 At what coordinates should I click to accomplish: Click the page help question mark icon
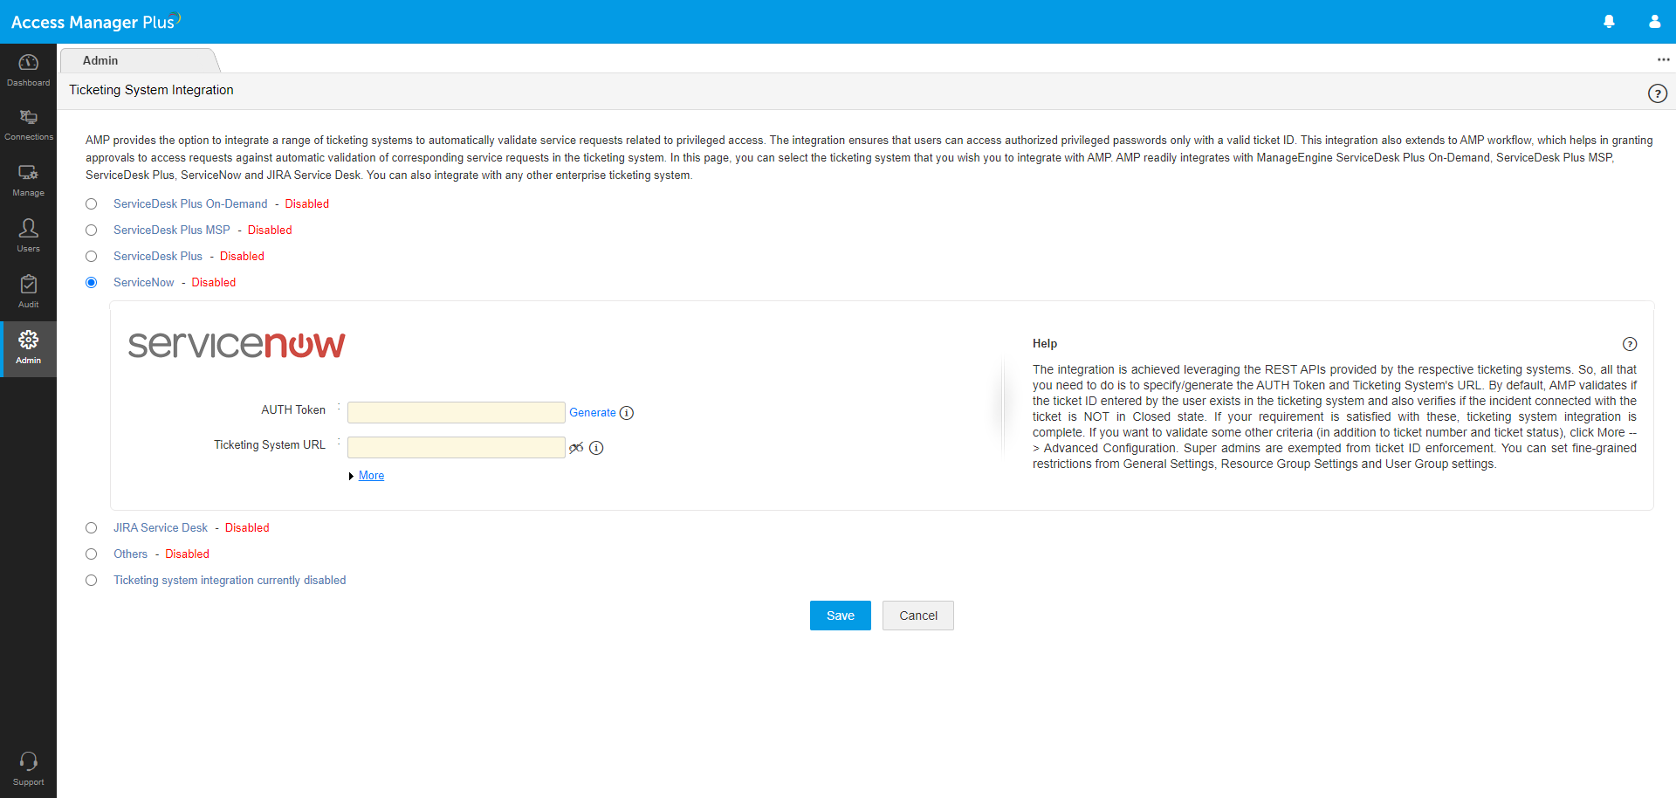pos(1657,93)
